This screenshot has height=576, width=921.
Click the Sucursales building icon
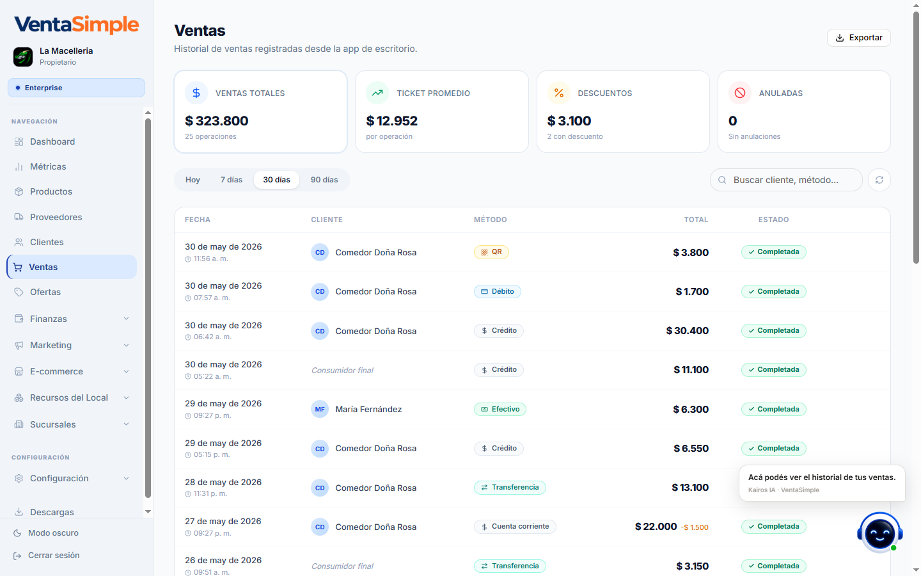(19, 424)
